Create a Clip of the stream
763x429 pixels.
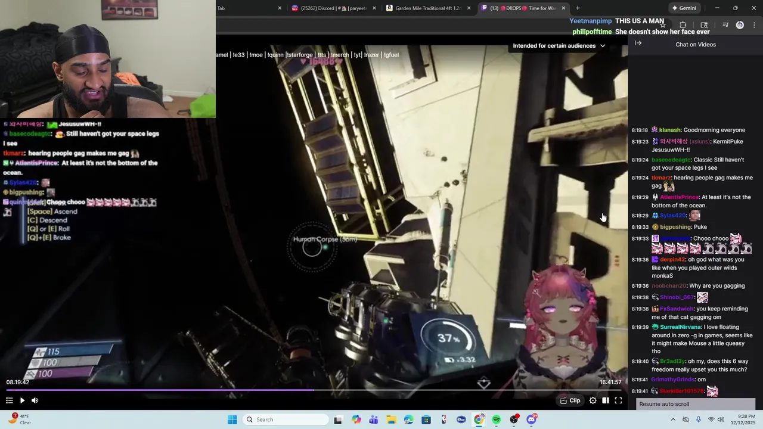click(x=570, y=400)
